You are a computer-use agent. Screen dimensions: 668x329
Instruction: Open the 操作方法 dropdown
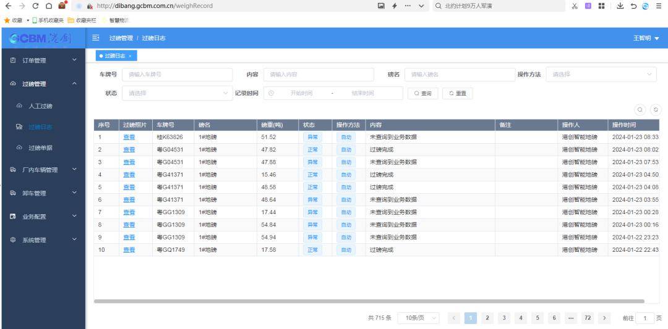point(601,75)
